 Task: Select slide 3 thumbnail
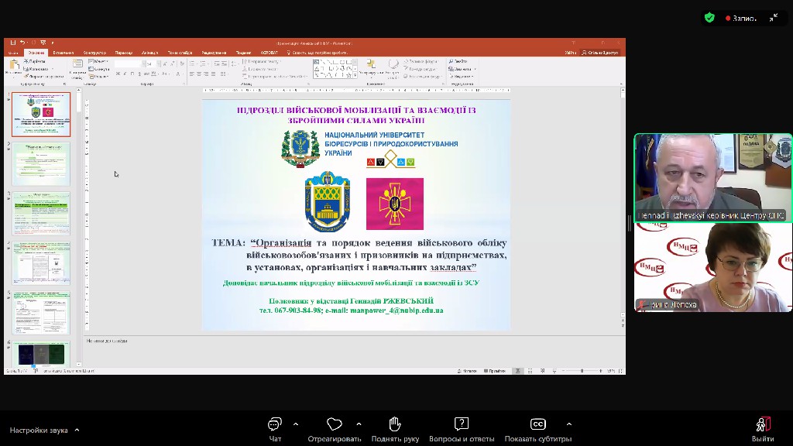click(41, 214)
